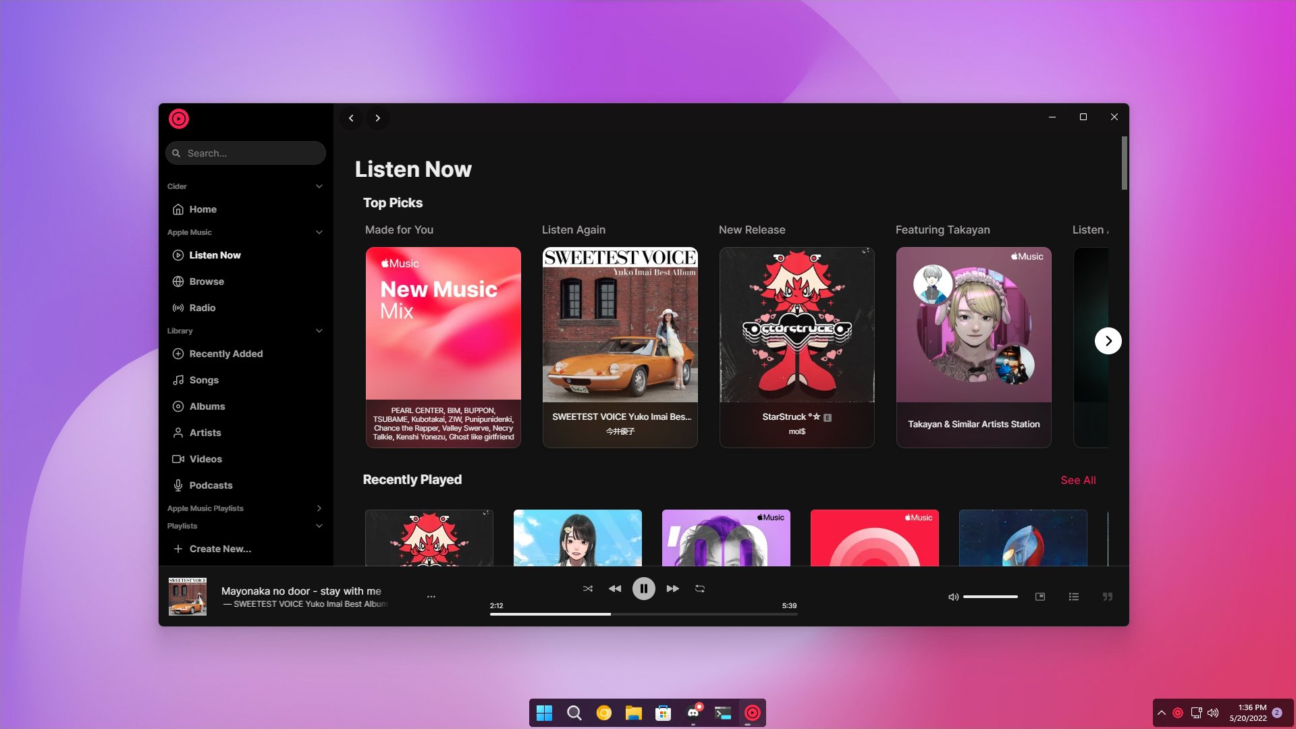1296x729 pixels.
Task: Collapse the Cider sidebar section
Action: [x=319, y=186]
